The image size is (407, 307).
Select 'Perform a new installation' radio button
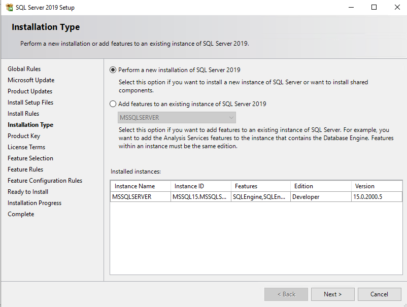113,70
